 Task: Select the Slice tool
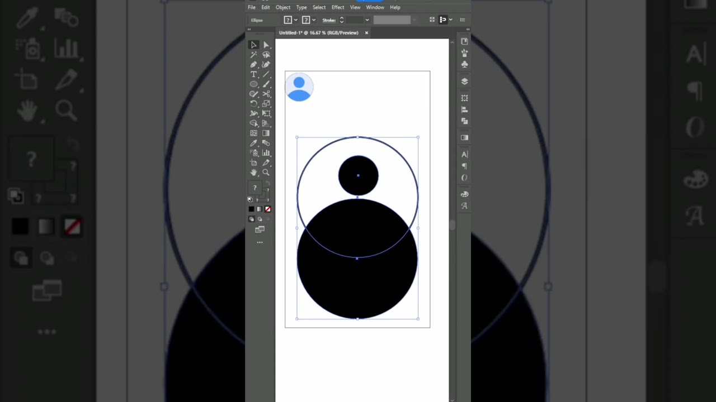pos(266,162)
